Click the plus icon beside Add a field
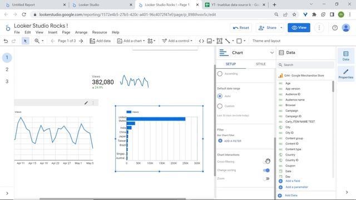This screenshot has height=200, width=356. pyautogui.click(x=280, y=181)
